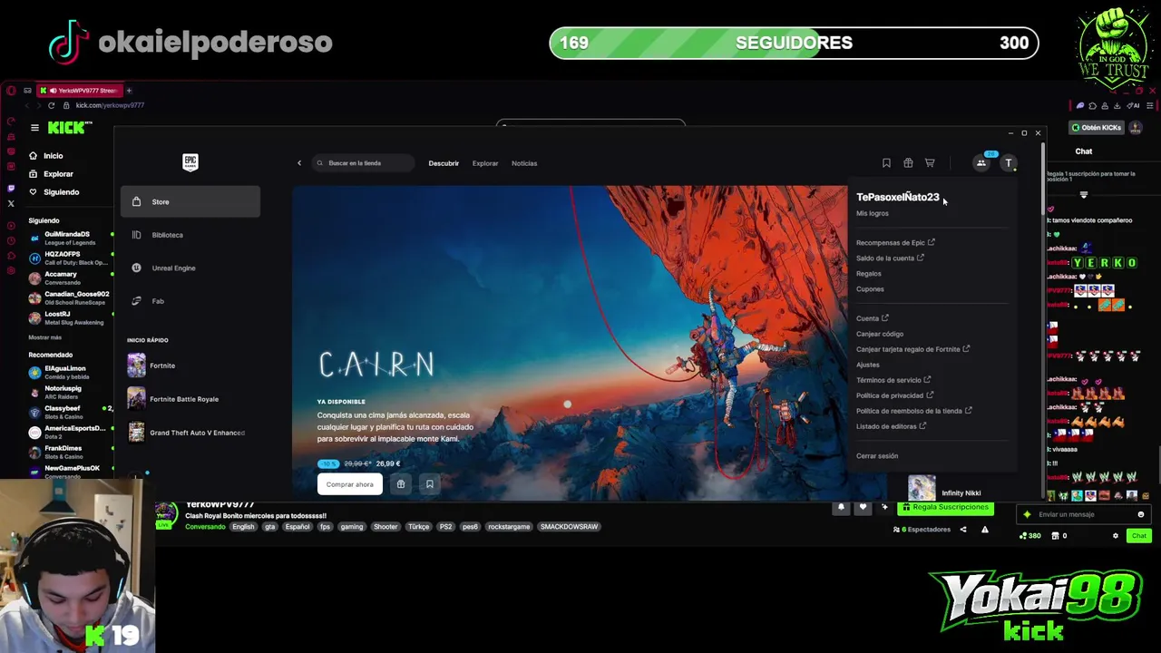This screenshot has width=1161, height=653.
Task: Click the Kick logo
Action: tap(71, 128)
